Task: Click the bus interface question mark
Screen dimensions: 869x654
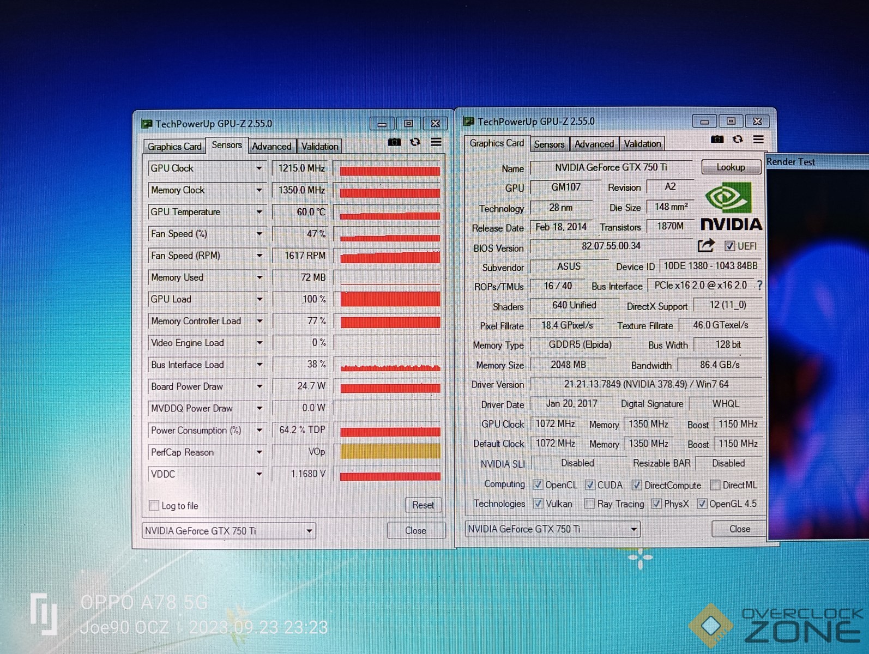Action: click(x=759, y=285)
